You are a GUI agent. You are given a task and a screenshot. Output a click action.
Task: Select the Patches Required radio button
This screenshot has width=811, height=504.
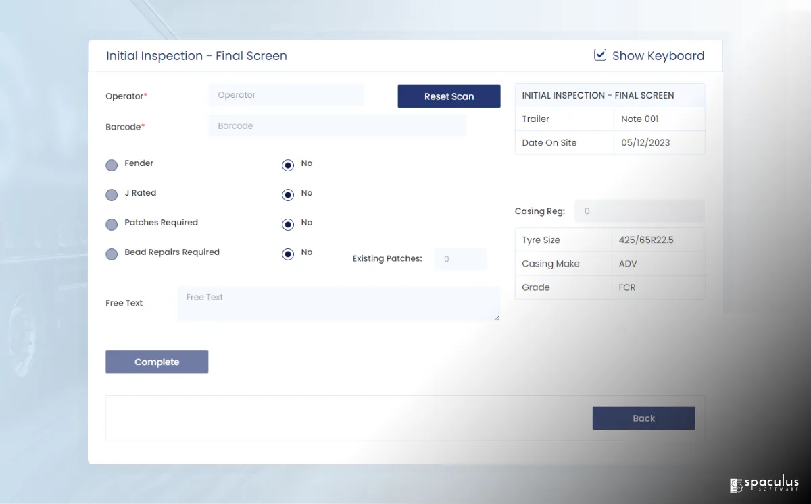pos(112,225)
